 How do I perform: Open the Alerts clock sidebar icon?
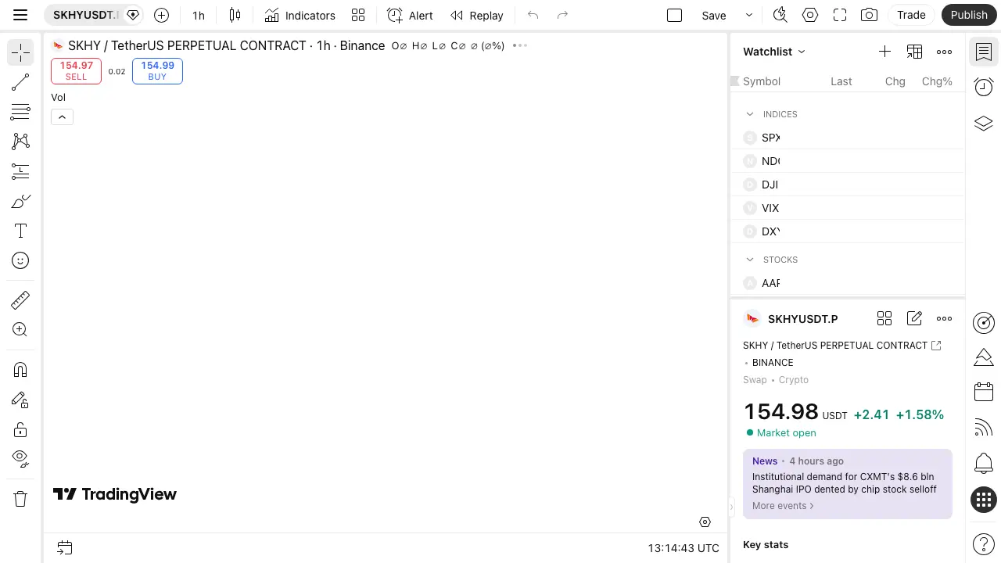coord(984,87)
